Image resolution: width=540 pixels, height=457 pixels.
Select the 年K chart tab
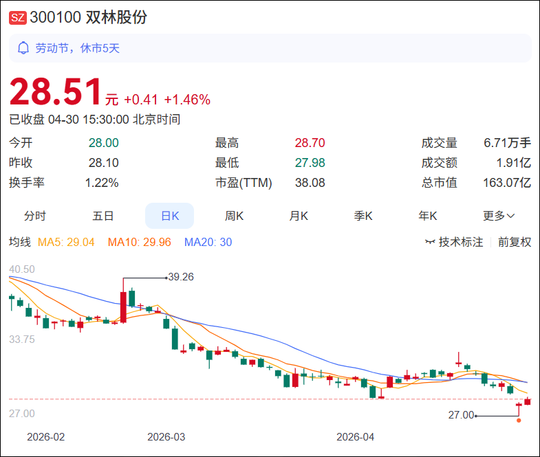428,216
